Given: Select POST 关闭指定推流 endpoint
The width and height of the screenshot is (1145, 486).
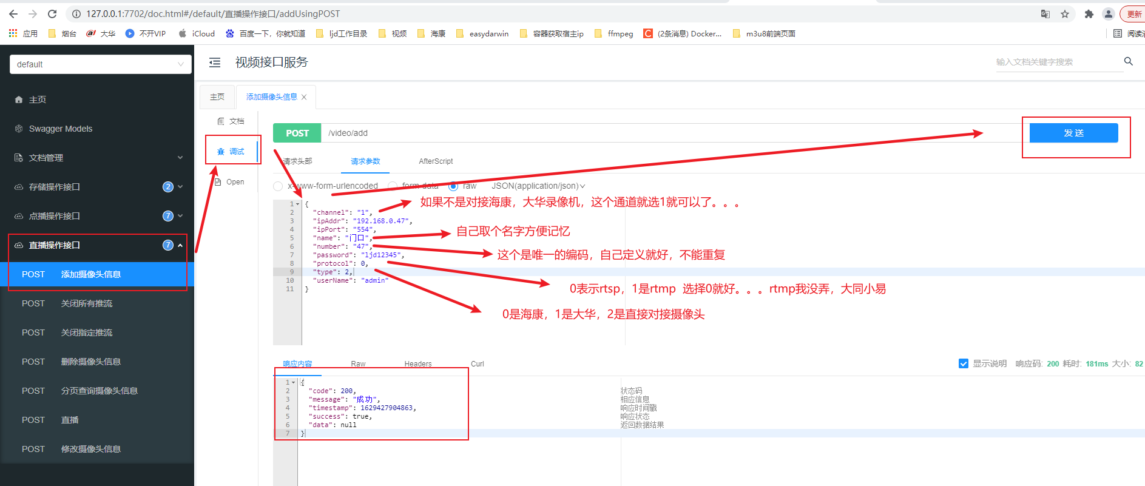Looking at the screenshot, I should (97, 332).
